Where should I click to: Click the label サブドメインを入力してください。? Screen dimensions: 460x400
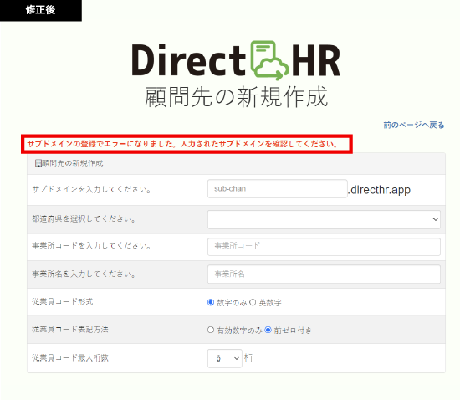[91, 190]
